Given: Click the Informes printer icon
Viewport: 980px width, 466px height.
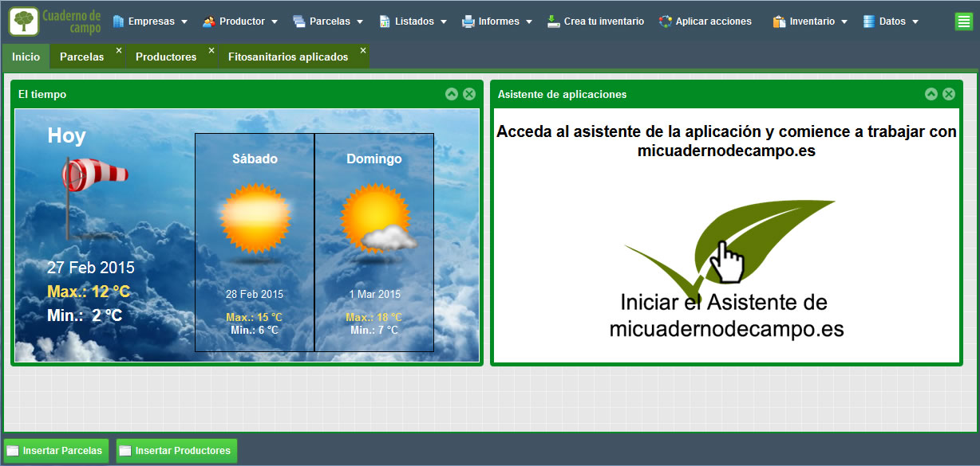Looking at the screenshot, I should coord(468,22).
